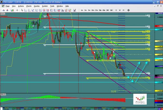163x110 pixels.
Task: Open the Page menu
Action: (x=7, y=6)
